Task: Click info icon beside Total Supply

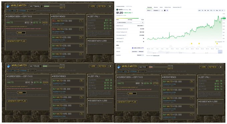Action: pos(123,38)
